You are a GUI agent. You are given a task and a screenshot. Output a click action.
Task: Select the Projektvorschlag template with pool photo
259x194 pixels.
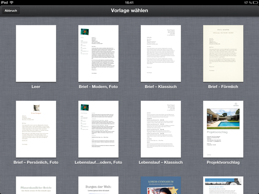tap(223, 129)
